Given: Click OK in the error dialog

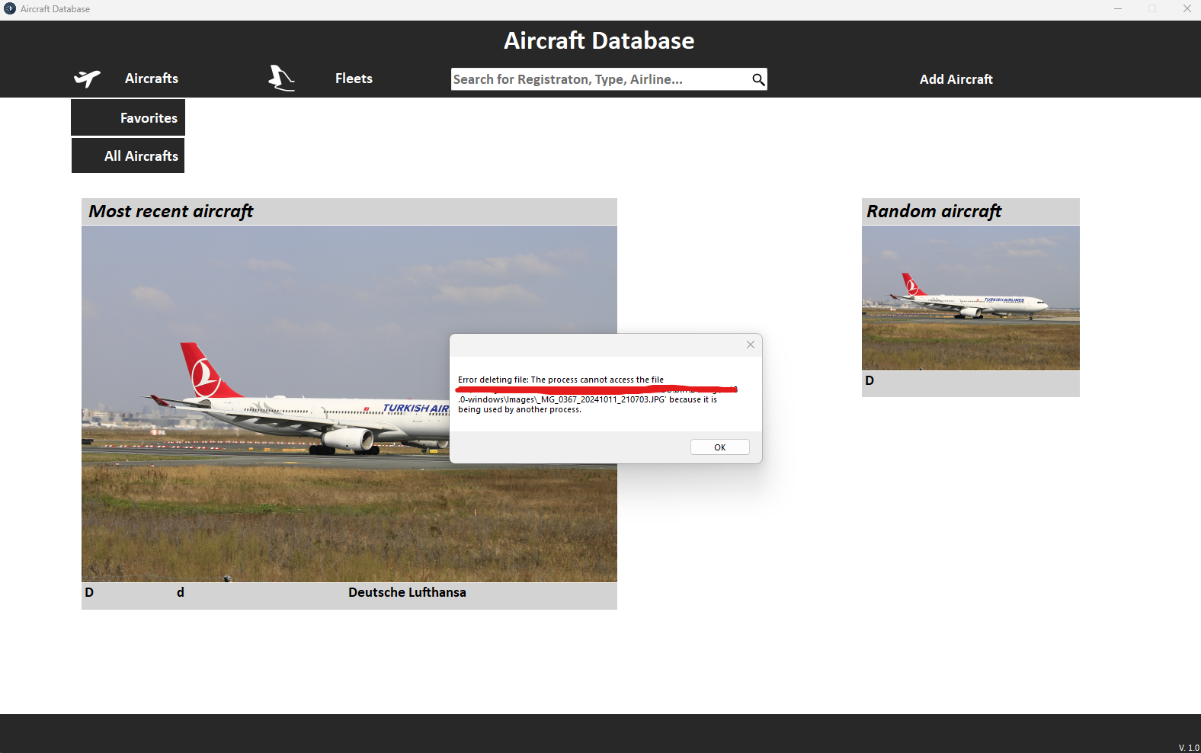Looking at the screenshot, I should tap(719, 447).
